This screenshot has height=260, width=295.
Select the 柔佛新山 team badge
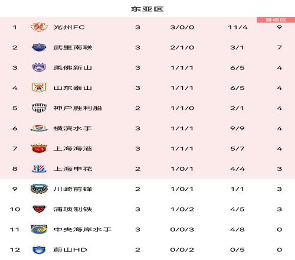tap(39, 67)
